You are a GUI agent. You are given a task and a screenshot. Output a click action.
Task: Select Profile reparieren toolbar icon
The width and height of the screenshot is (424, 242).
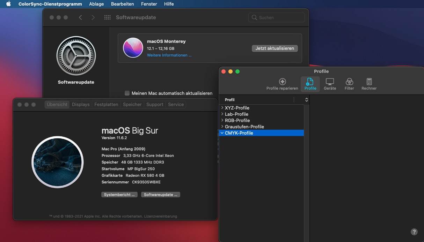click(x=282, y=84)
